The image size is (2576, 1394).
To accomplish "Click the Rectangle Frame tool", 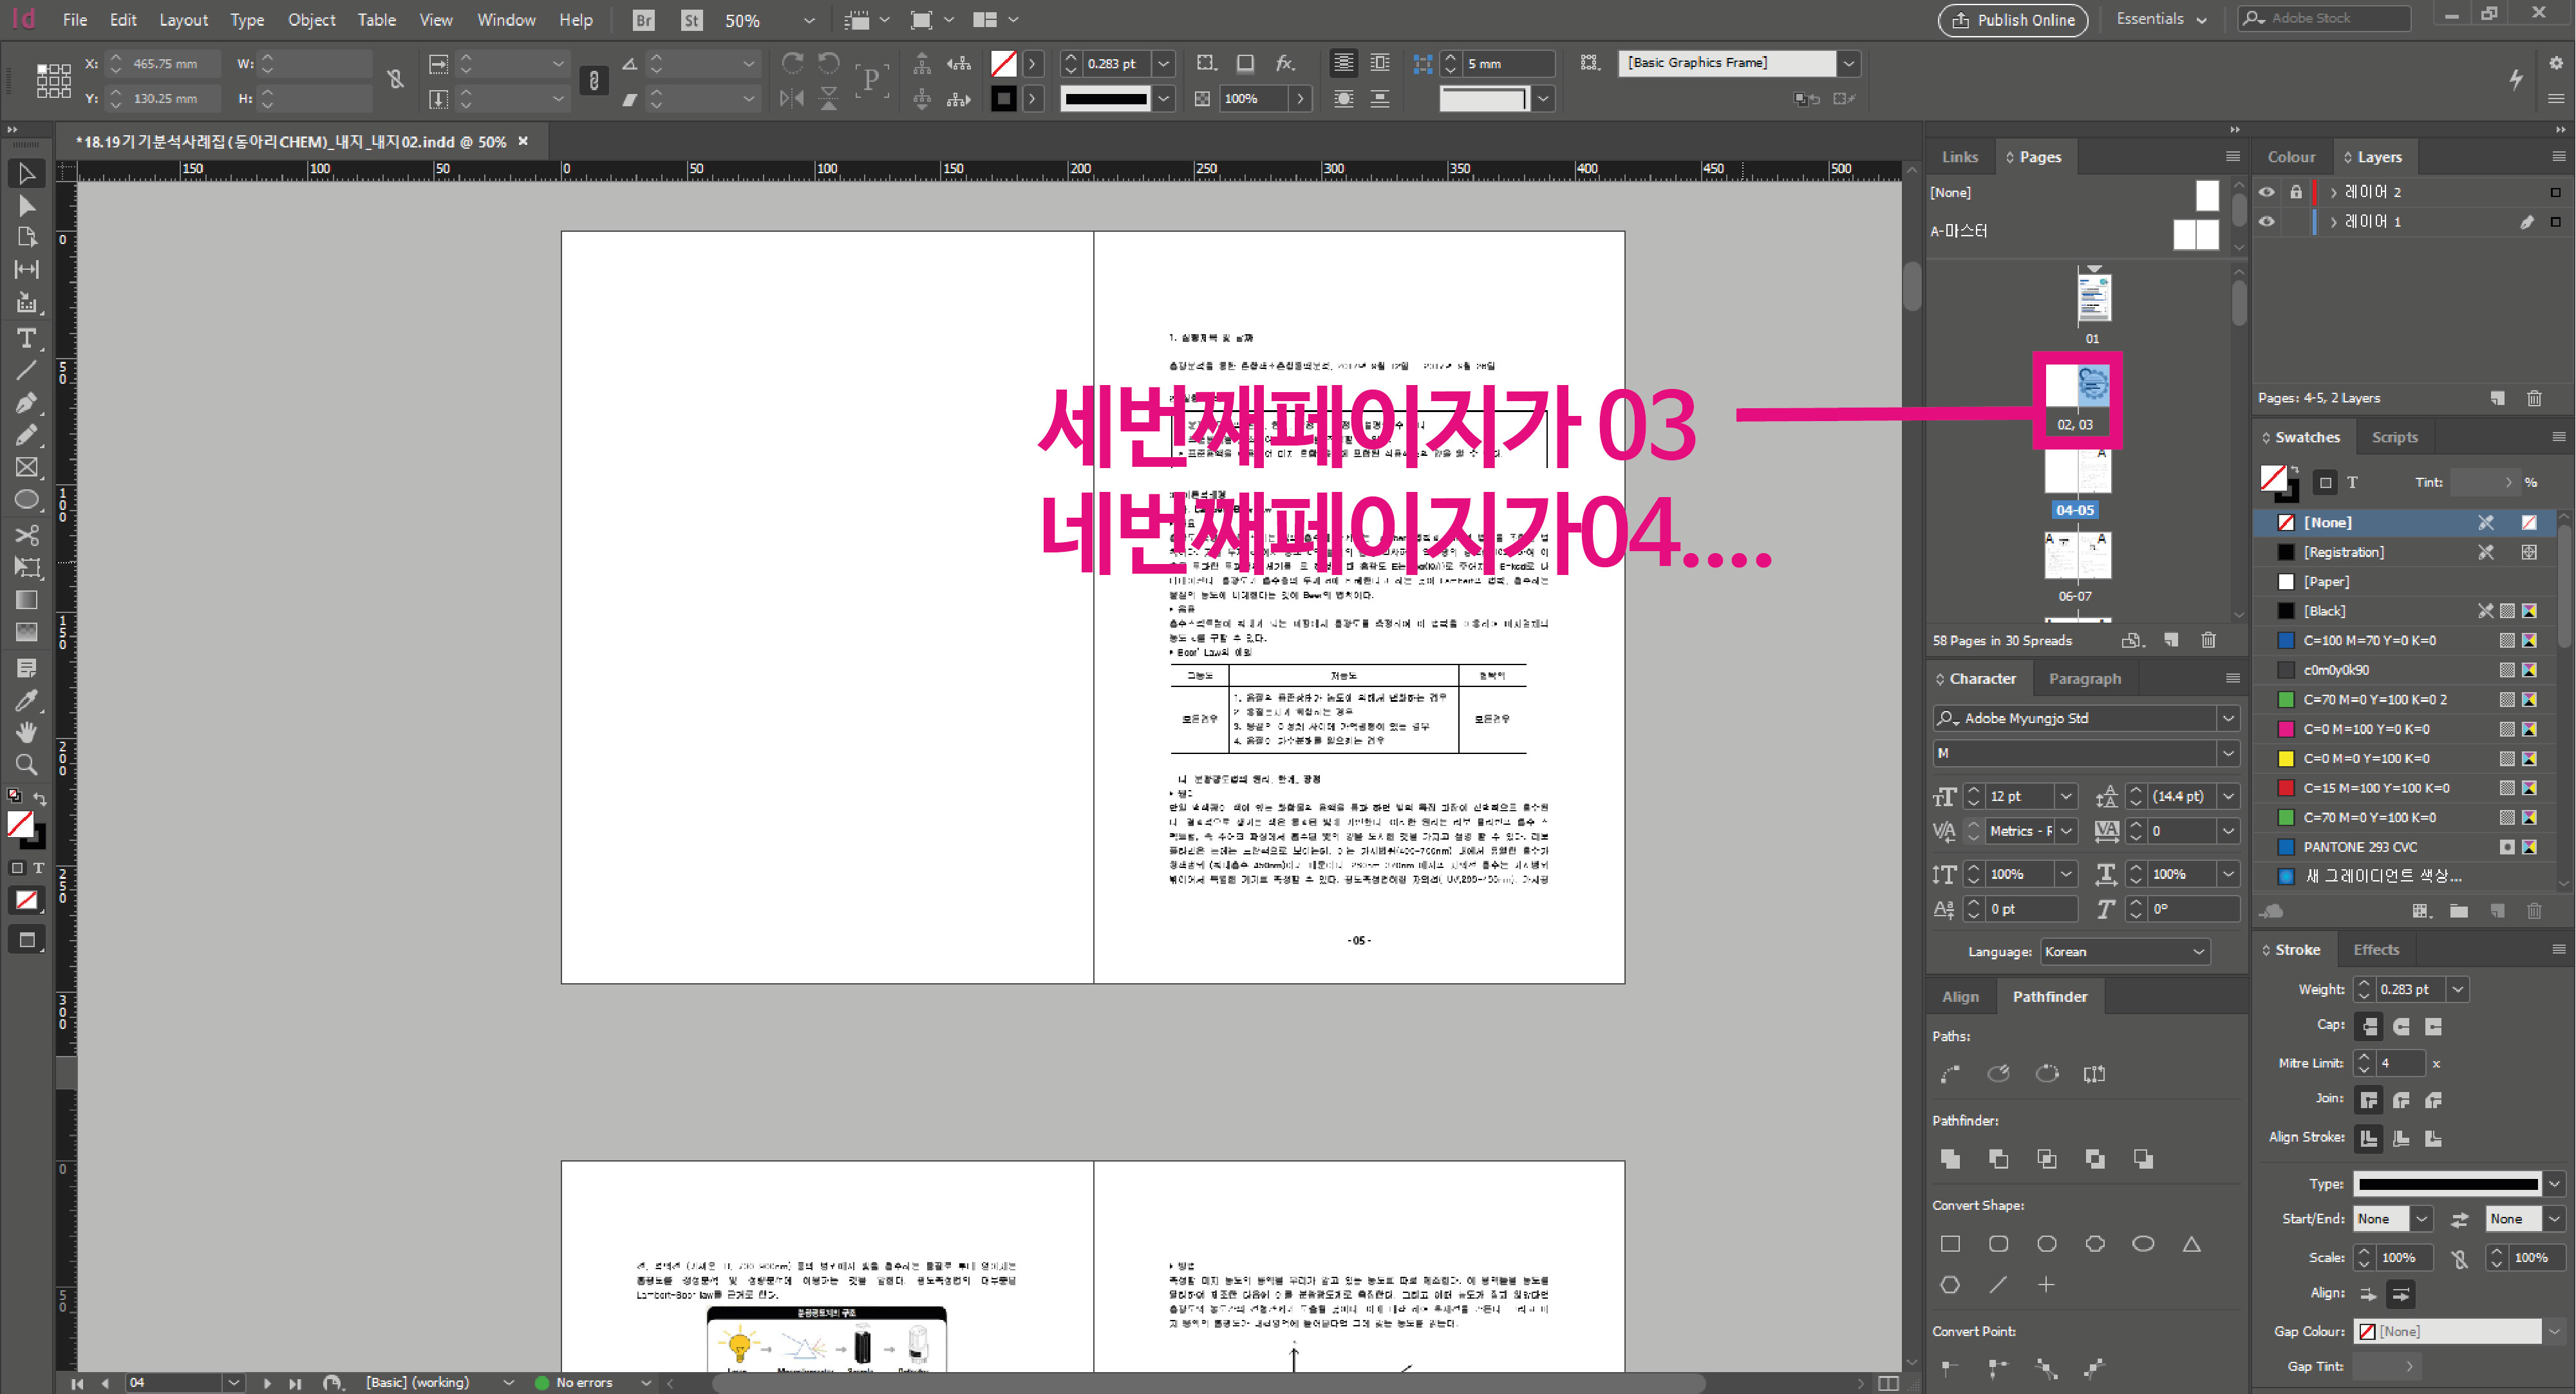I will (27, 468).
